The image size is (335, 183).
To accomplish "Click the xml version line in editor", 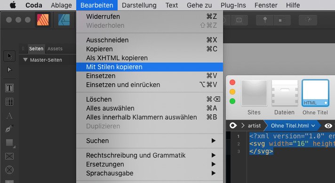I will [292, 136].
